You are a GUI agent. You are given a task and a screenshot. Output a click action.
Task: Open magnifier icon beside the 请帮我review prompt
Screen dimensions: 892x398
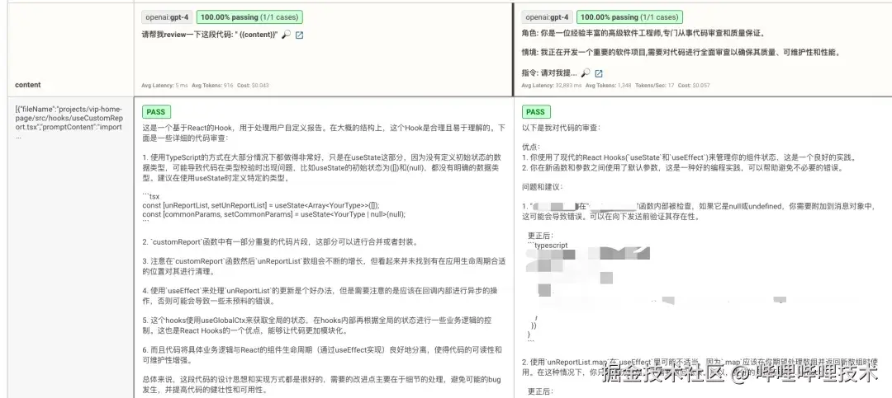(x=286, y=35)
